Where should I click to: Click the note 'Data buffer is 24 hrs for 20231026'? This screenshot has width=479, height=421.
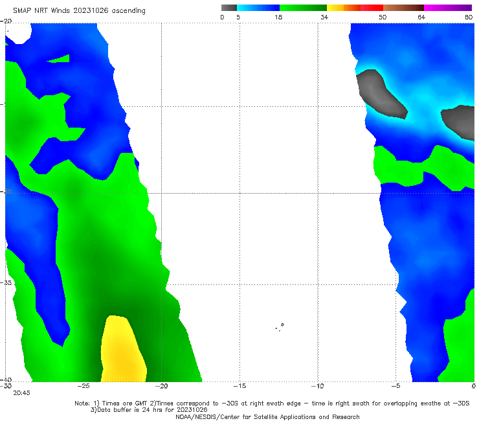149,410
